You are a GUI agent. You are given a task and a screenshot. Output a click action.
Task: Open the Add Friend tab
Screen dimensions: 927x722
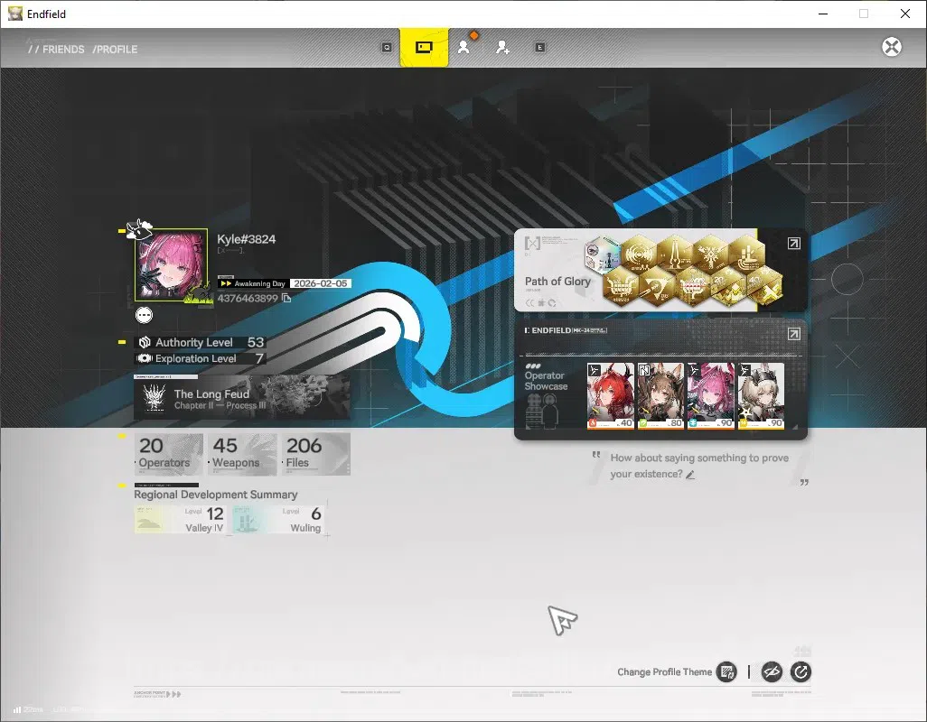pos(502,47)
